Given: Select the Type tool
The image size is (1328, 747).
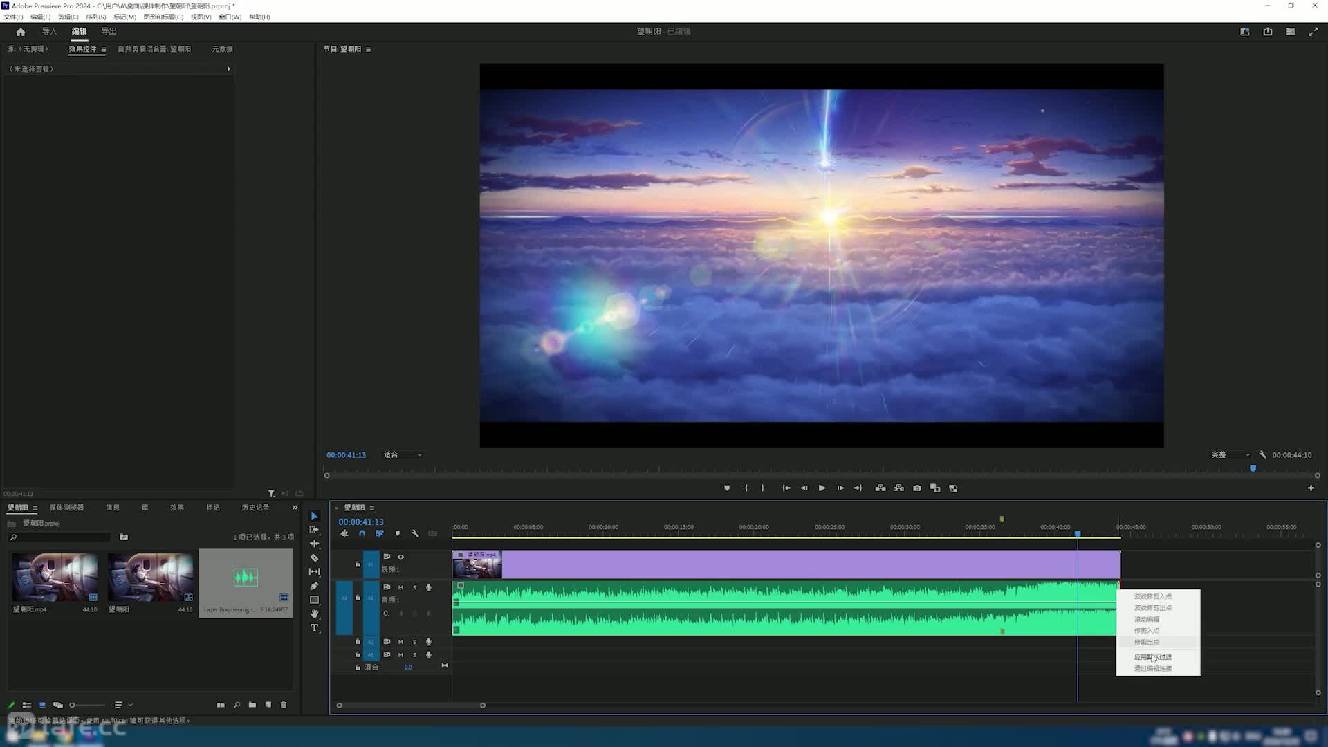Looking at the screenshot, I should pyautogui.click(x=314, y=628).
